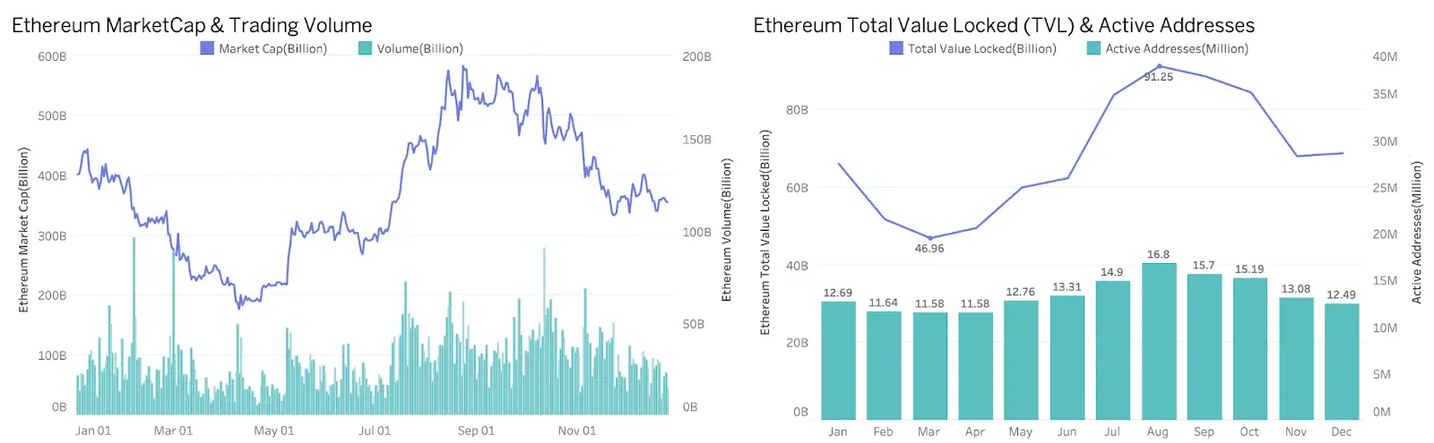Screen dimensions: 1434x443
Task: Click the Ethereum MarketCap & Trading Volume title
Action: coord(192,25)
